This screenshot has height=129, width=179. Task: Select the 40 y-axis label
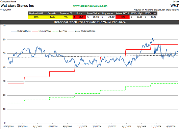(4, 68)
